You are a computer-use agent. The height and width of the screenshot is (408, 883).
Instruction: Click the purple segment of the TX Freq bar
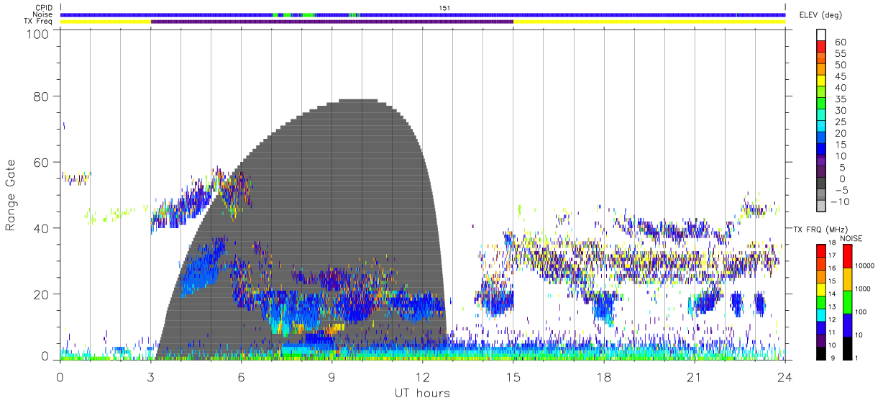(x=332, y=22)
